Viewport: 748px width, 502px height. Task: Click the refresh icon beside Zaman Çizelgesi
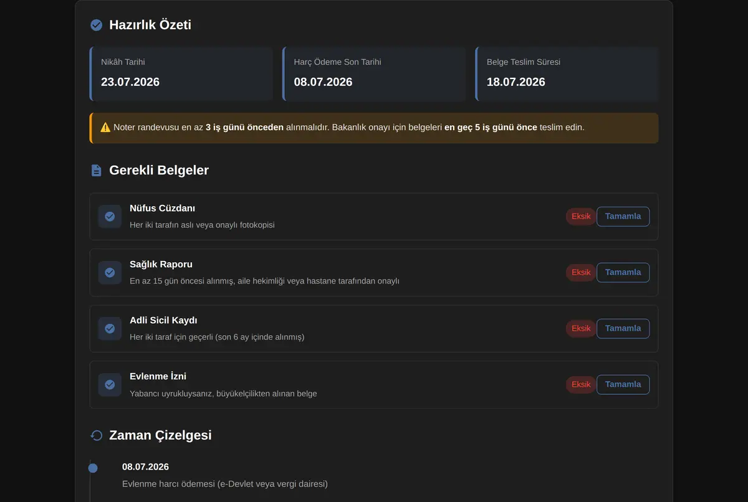pos(97,435)
